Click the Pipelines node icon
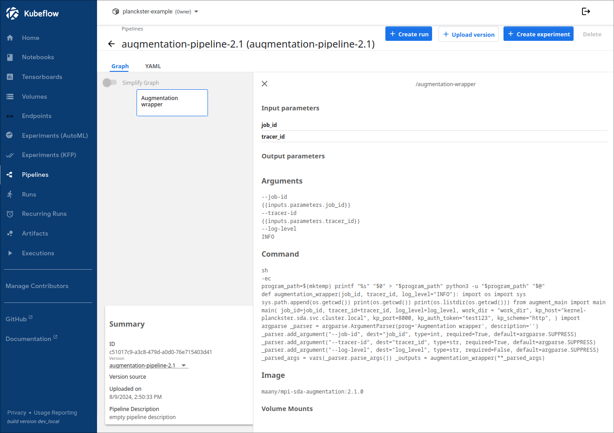The width and height of the screenshot is (614, 433). (x=10, y=175)
